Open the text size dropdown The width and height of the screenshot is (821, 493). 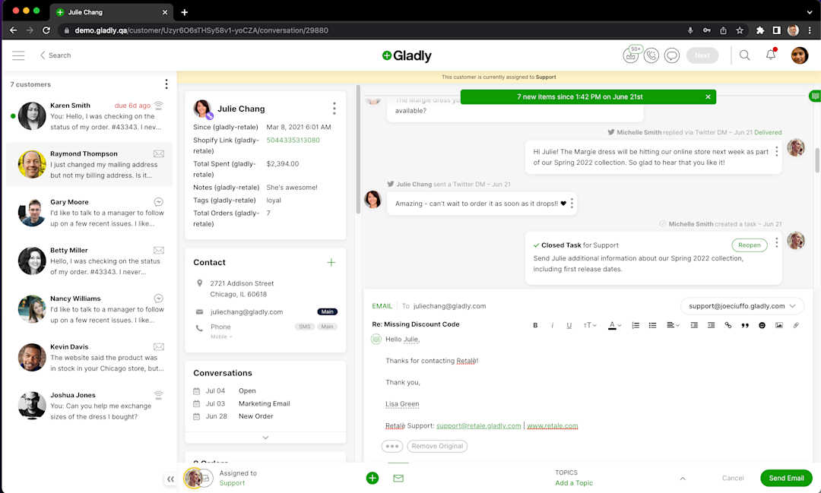590,326
